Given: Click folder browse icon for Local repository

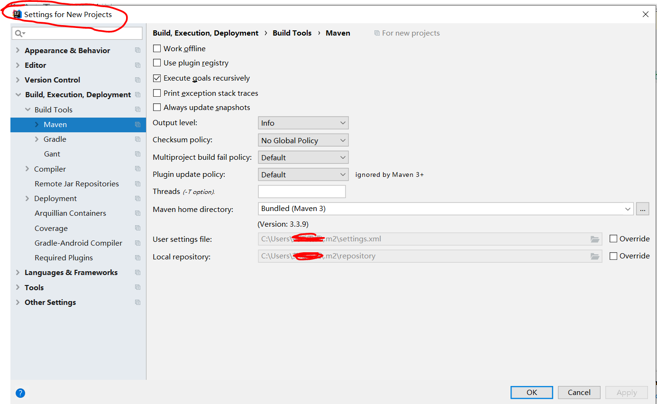Looking at the screenshot, I should pos(595,256).
